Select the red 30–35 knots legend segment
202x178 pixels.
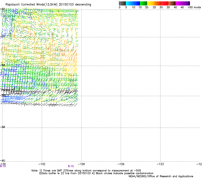click(165, 3)
